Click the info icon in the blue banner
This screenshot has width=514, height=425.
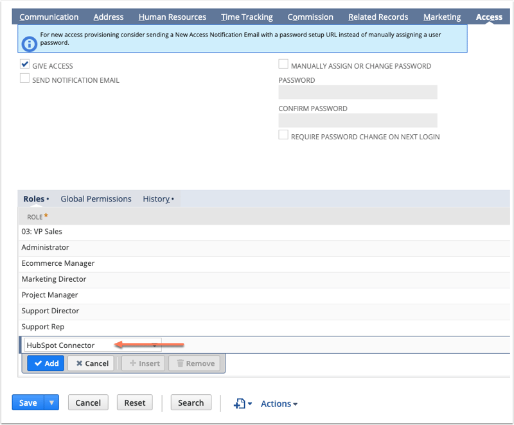(x=29, y=43)
